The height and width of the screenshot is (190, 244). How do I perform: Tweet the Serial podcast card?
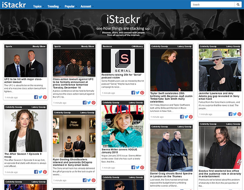pos(138,93)
